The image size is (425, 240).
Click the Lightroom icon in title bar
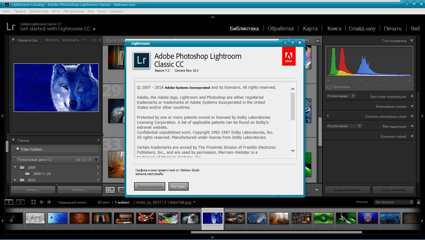tap(7, 5)
